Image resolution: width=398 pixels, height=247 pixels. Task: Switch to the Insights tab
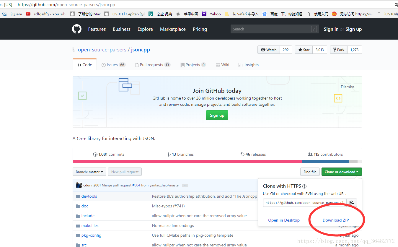pos(249,65)
